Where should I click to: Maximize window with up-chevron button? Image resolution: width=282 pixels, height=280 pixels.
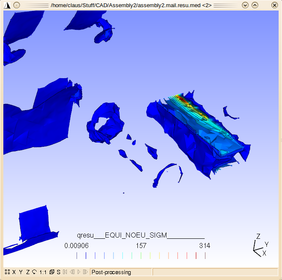(x=255, y=5)
